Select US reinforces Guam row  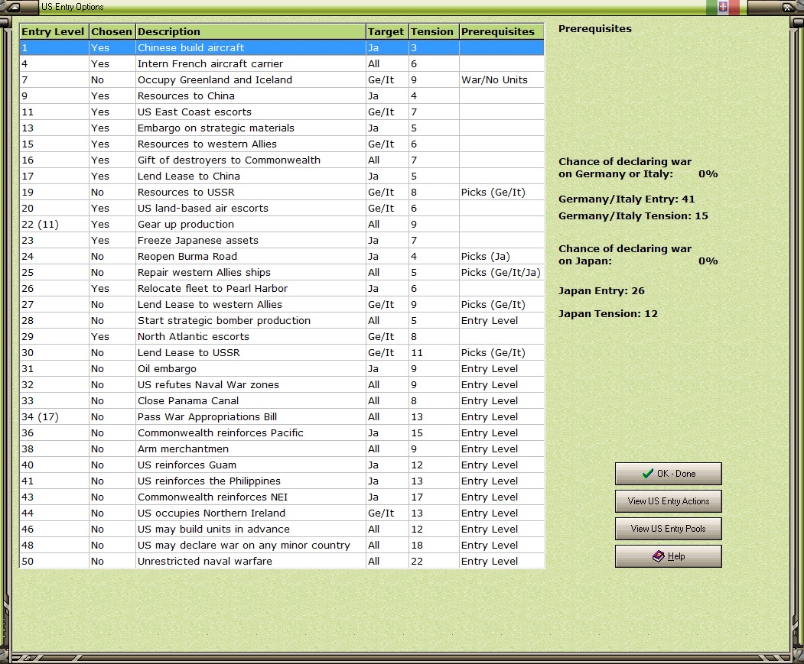282,465
